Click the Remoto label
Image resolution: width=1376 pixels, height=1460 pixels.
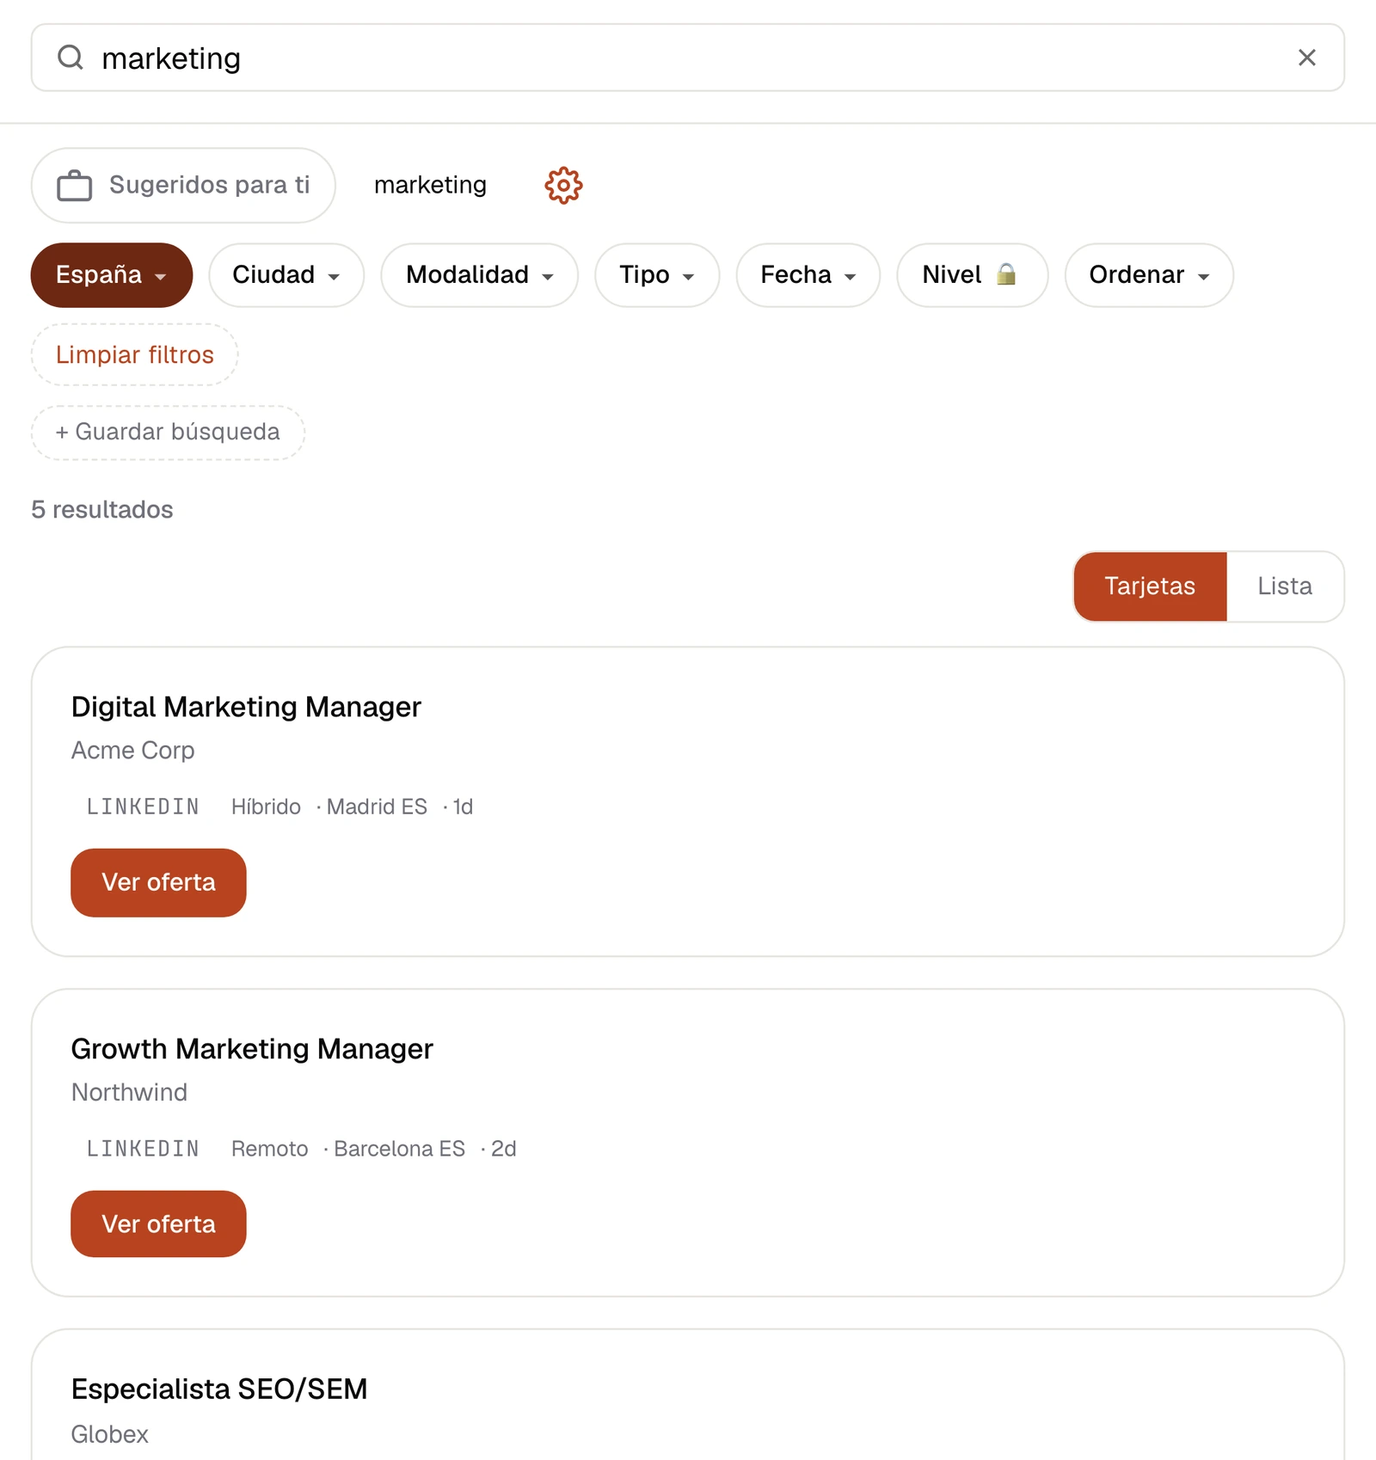pyautogui.click(x=269, y=1149)
